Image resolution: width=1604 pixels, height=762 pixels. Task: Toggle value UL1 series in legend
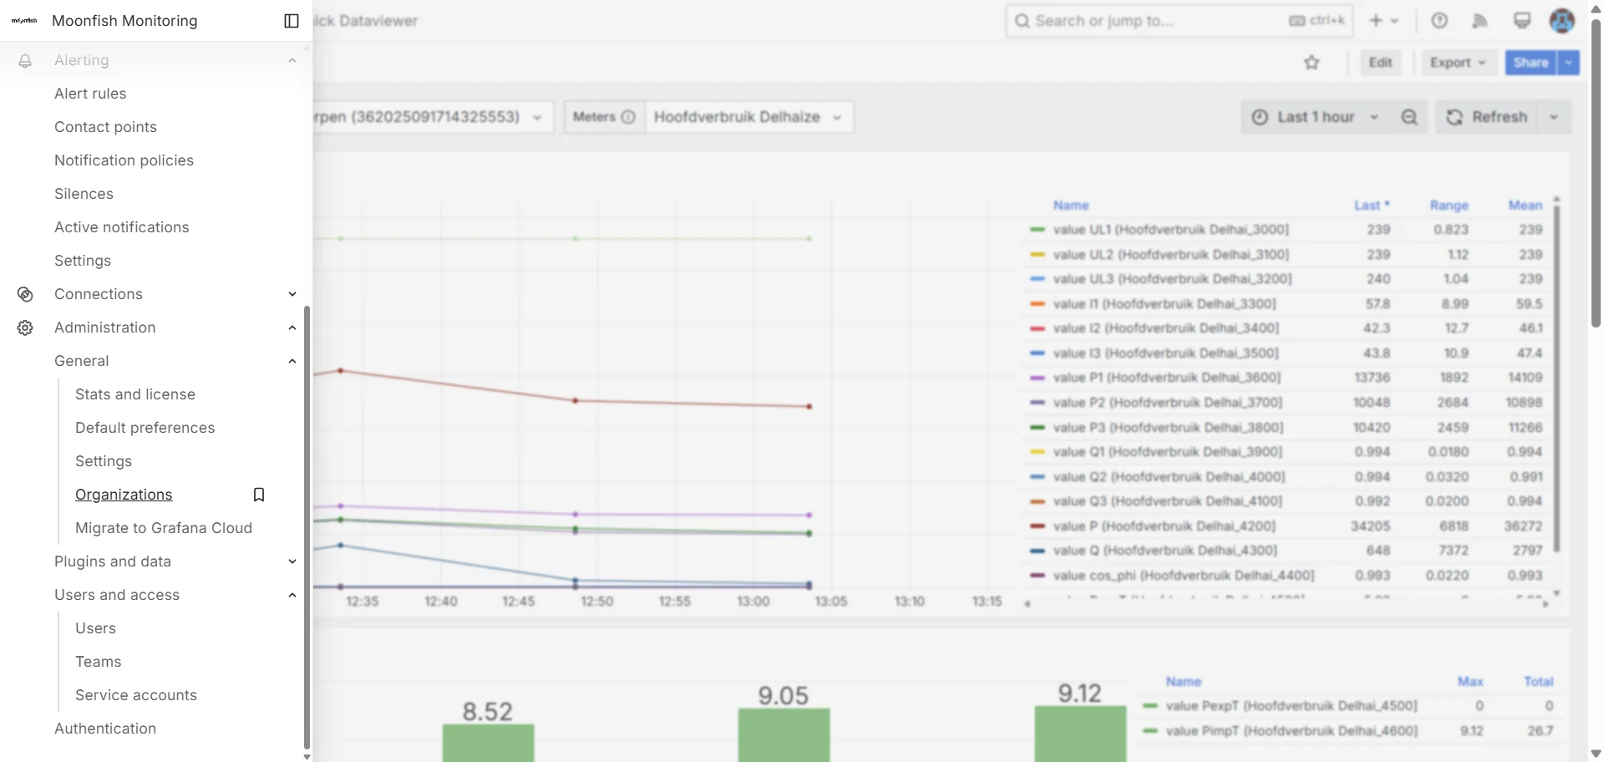pyautogui.click(x=1170, y=230)
